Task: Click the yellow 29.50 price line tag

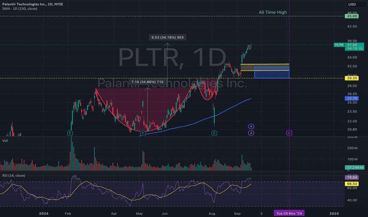Action: tap(351, 78)
